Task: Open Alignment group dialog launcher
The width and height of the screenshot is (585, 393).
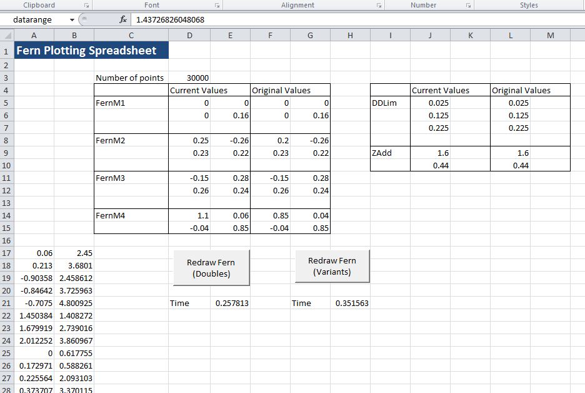Action: pyautogui.click(x=379, y=5)
